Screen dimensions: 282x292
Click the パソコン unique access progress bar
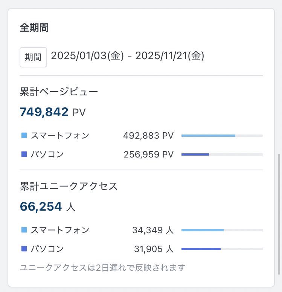coord(222,249)
